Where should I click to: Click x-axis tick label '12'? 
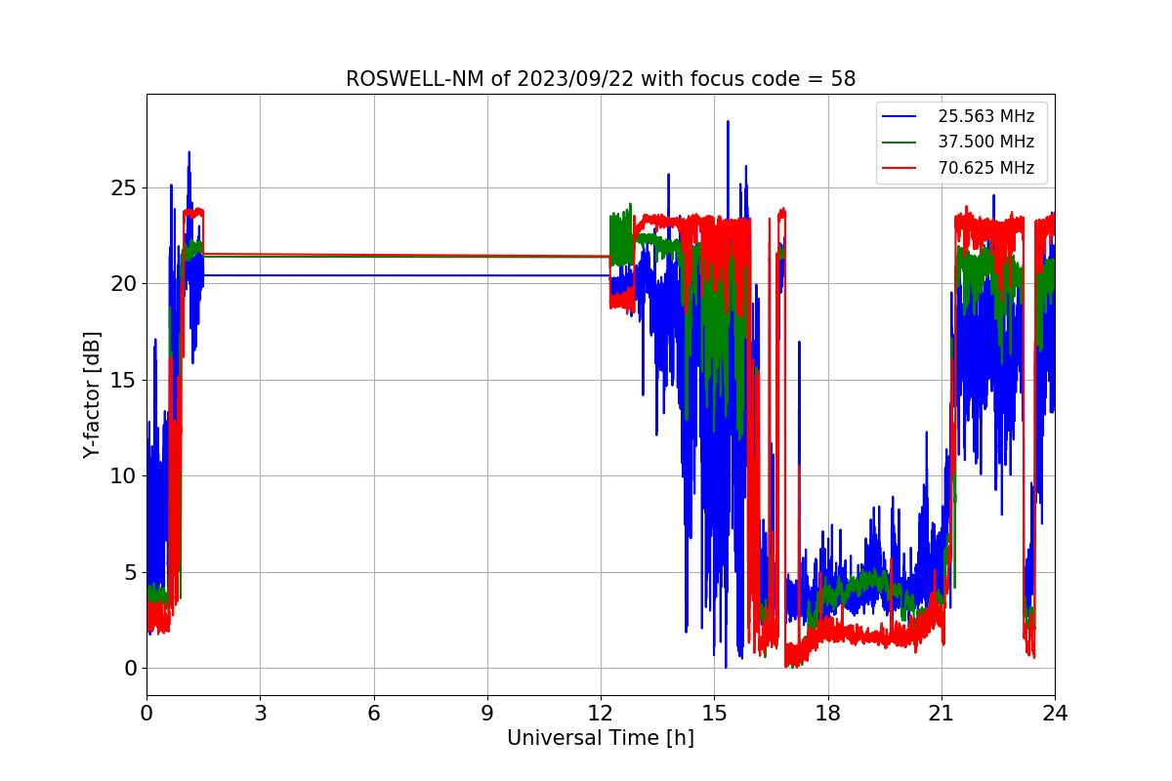coord(601,714)
